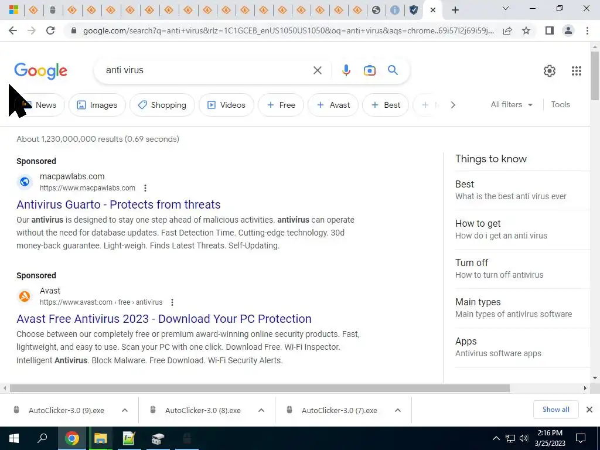Image resolution: width=600 pixels, height=450 pixels.
Task: Open Avast Free Antivirus 2023 link
Action: pyautogui.click(x=164, y=319)
